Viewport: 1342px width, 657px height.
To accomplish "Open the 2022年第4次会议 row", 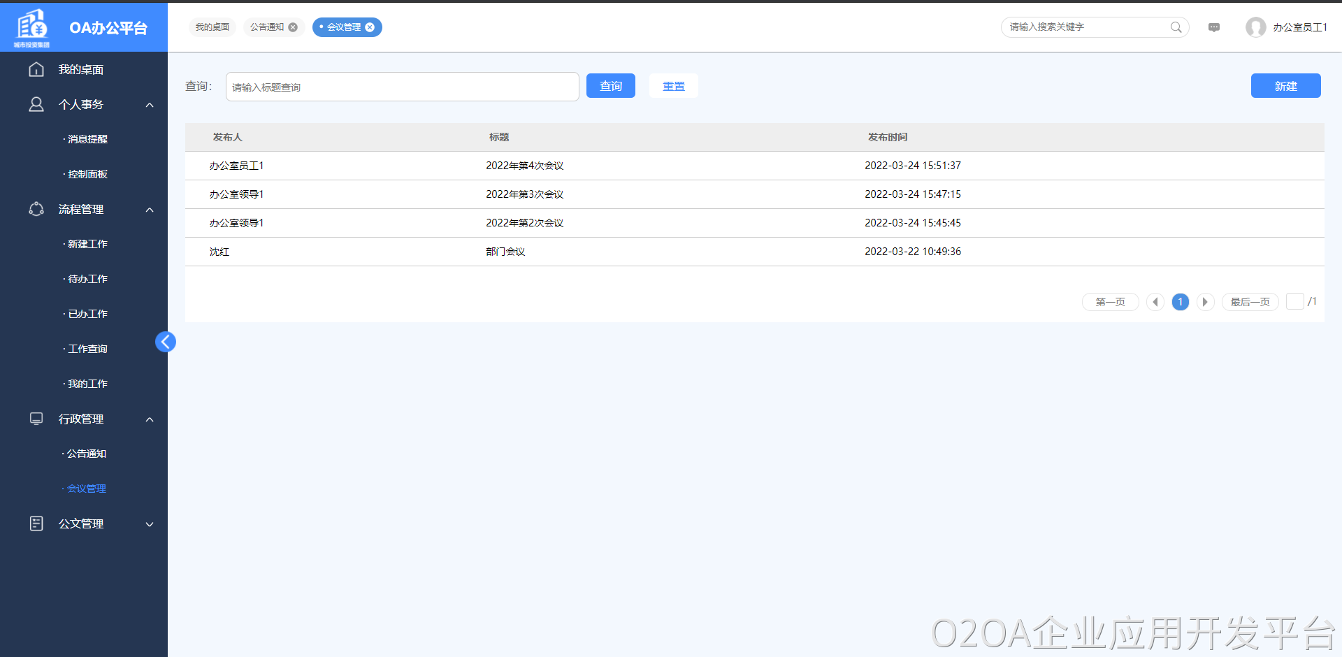I will tap(524, 166).
